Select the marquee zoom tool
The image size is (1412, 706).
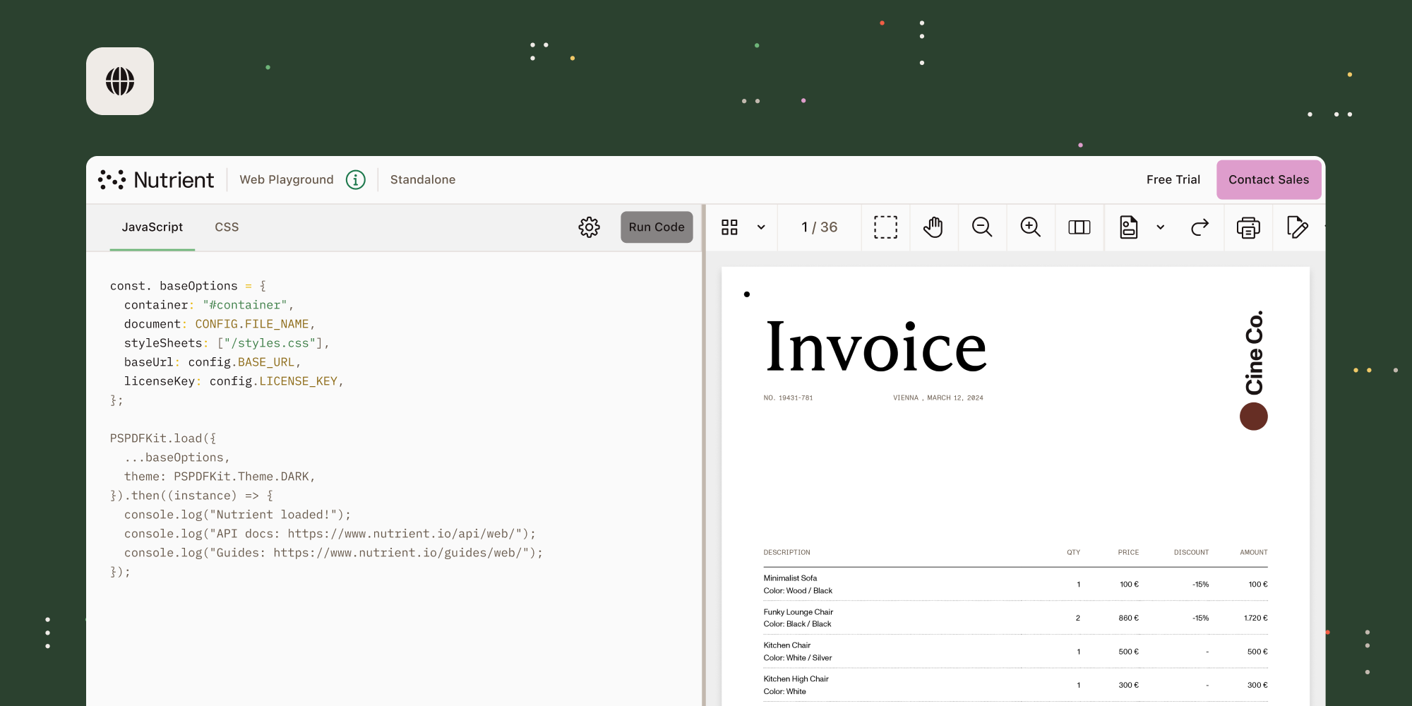(x=885, y=227)
